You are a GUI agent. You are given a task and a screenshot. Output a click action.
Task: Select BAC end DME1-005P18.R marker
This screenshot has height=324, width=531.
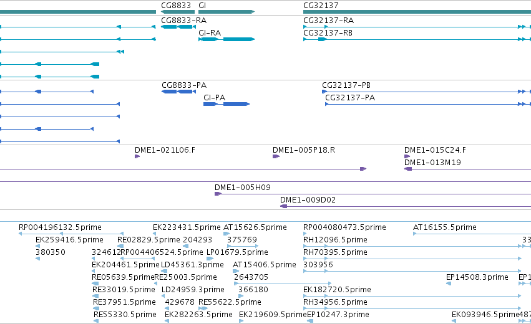[276, 156]
